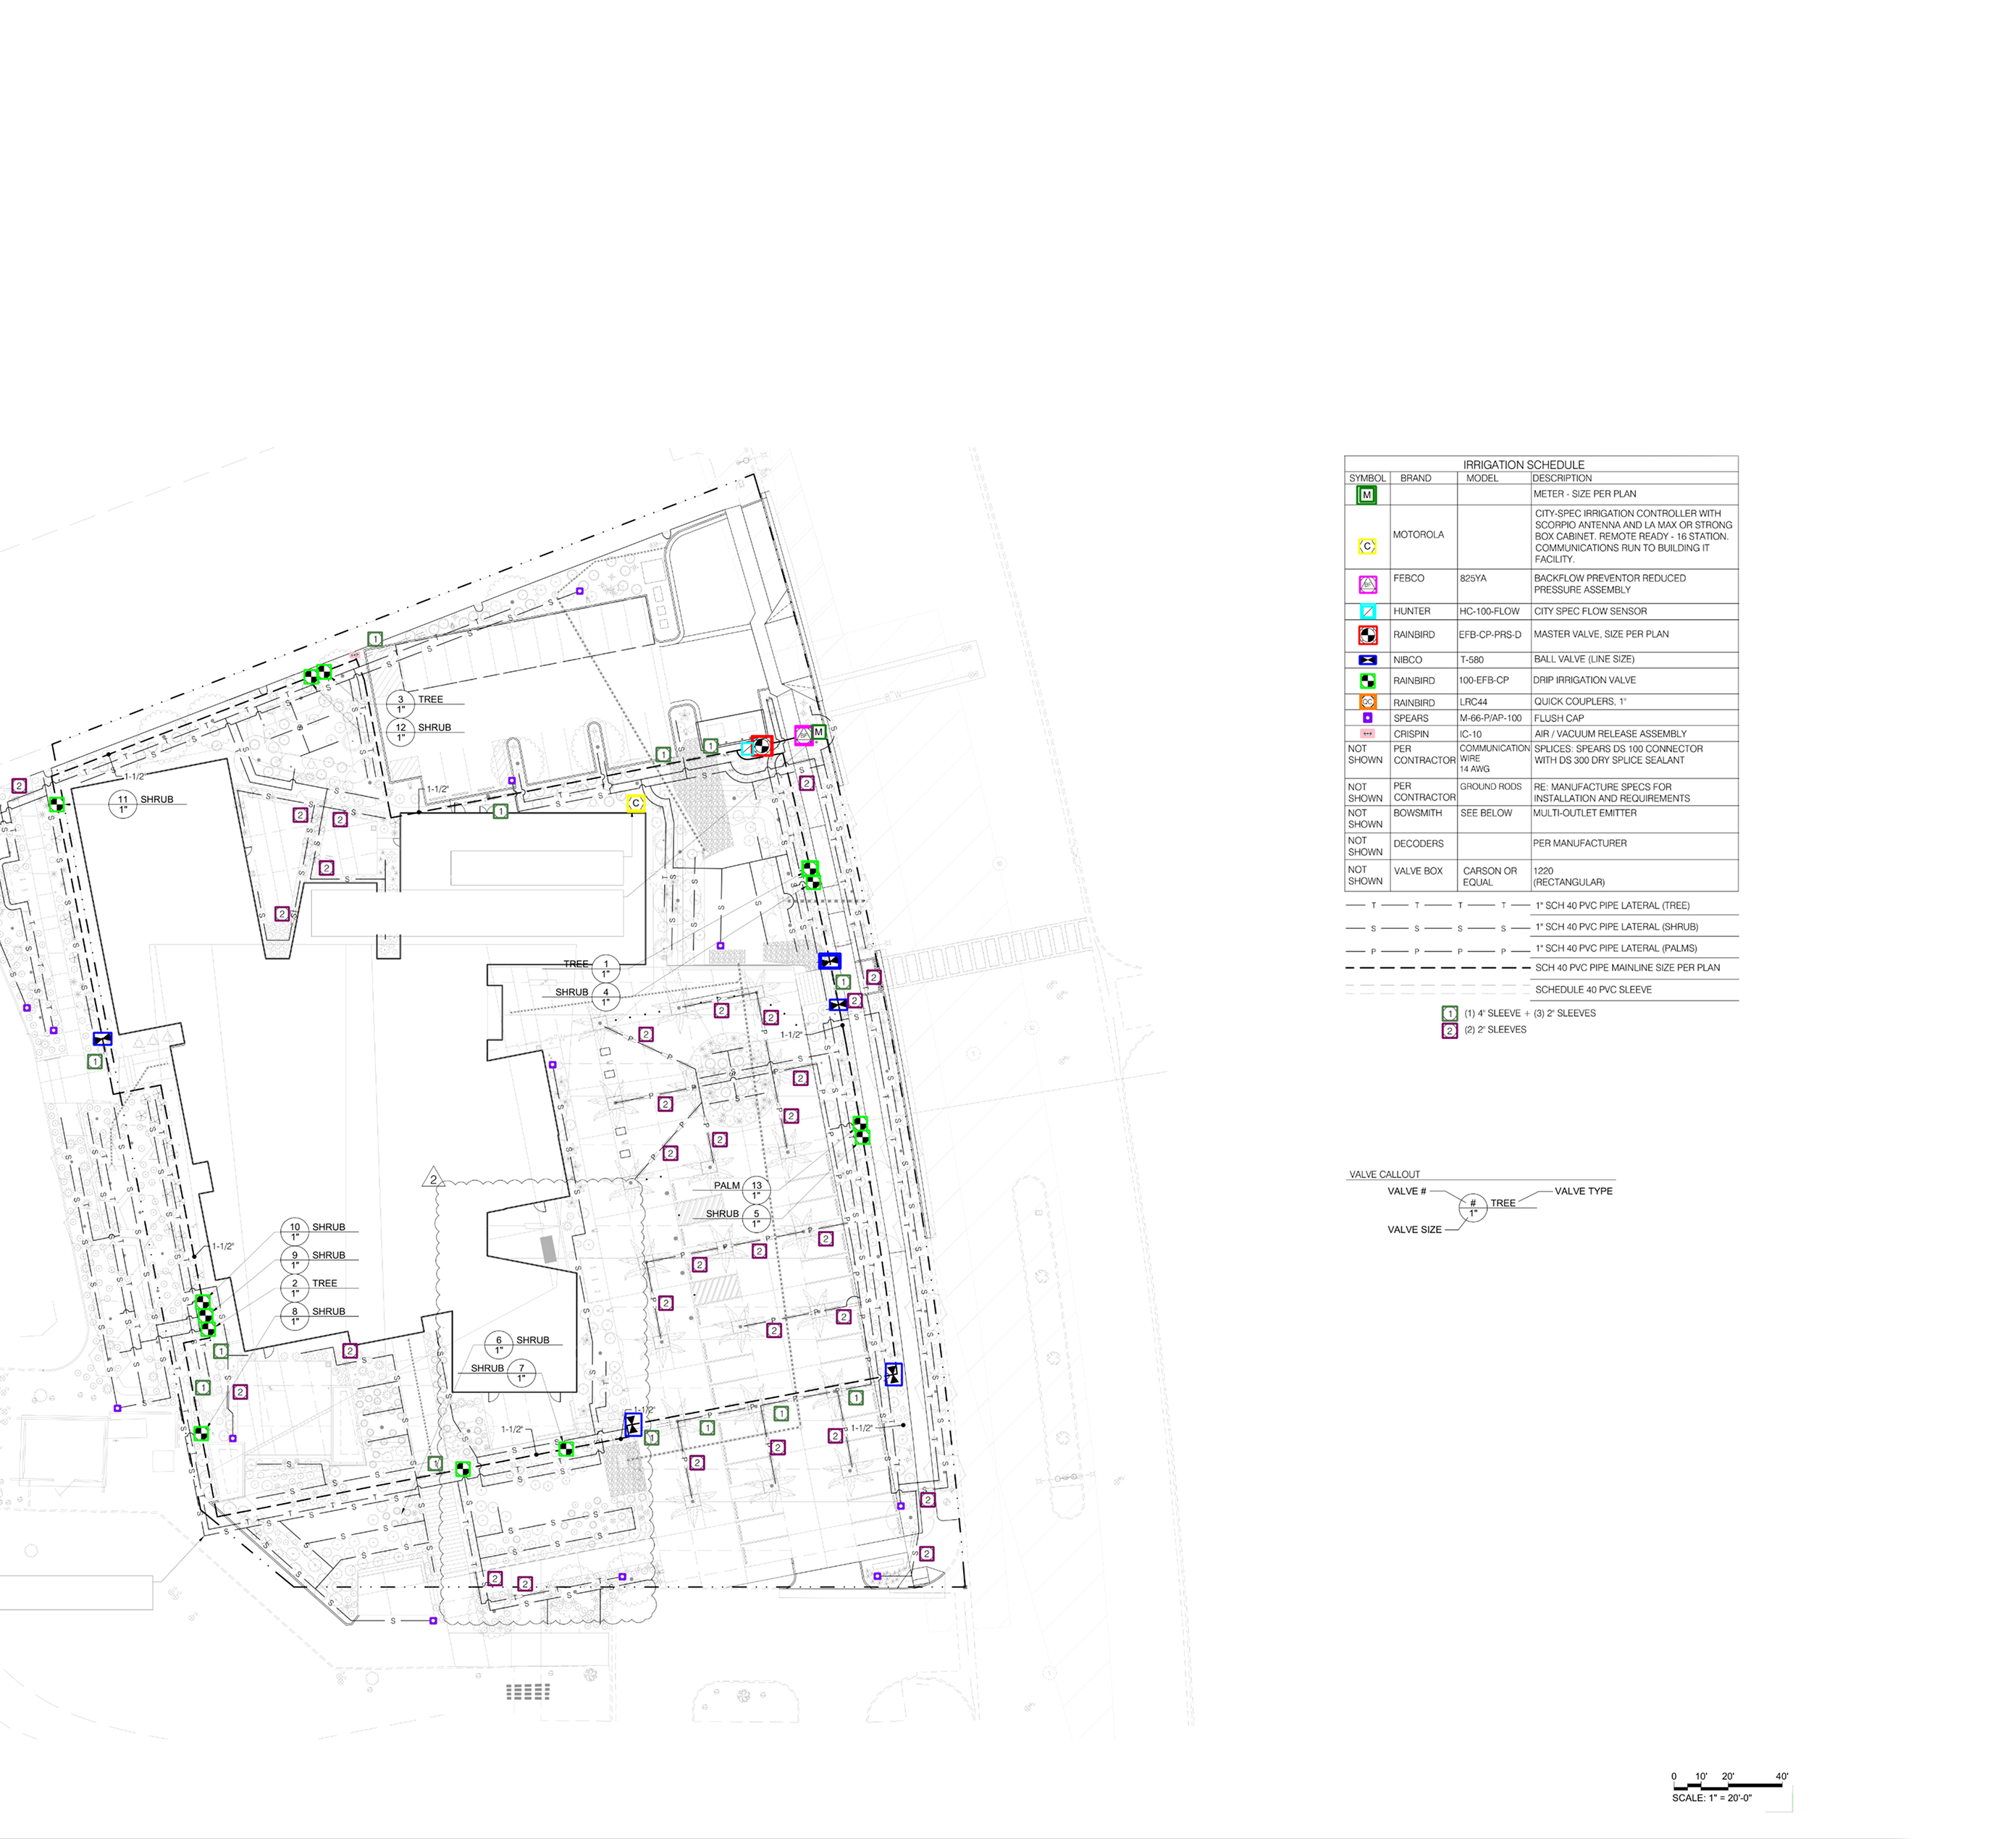The image size is (2016, 1839).
Task: Select the pink air/vacuum release legend symbol
Action: pyautogui.click(x=1368, y=734)
